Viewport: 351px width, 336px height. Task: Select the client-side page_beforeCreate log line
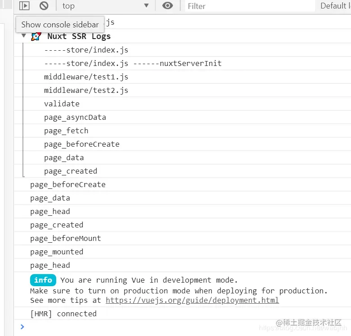(x=68, y=184)
